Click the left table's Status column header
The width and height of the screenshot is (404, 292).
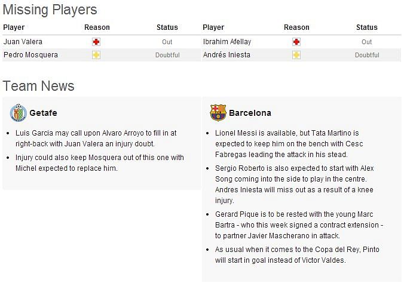tap(167, 27)
